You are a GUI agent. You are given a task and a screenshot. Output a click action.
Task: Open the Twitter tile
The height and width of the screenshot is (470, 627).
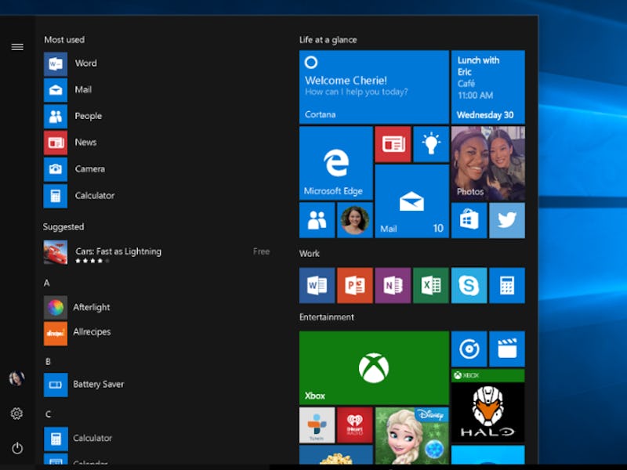506,220
